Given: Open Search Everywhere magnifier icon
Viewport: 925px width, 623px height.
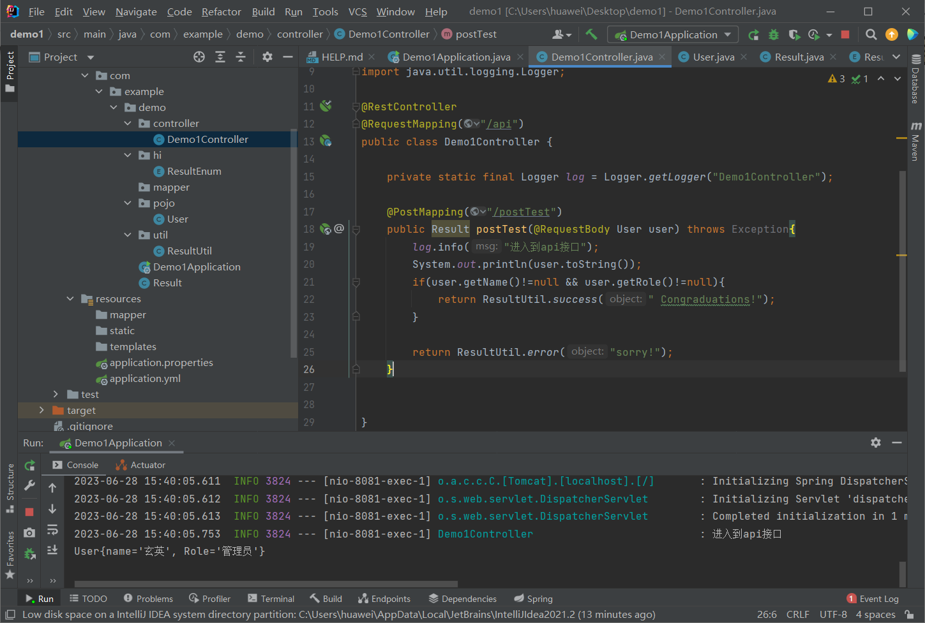Looking at the screenshot, I should tap(871, 34).
